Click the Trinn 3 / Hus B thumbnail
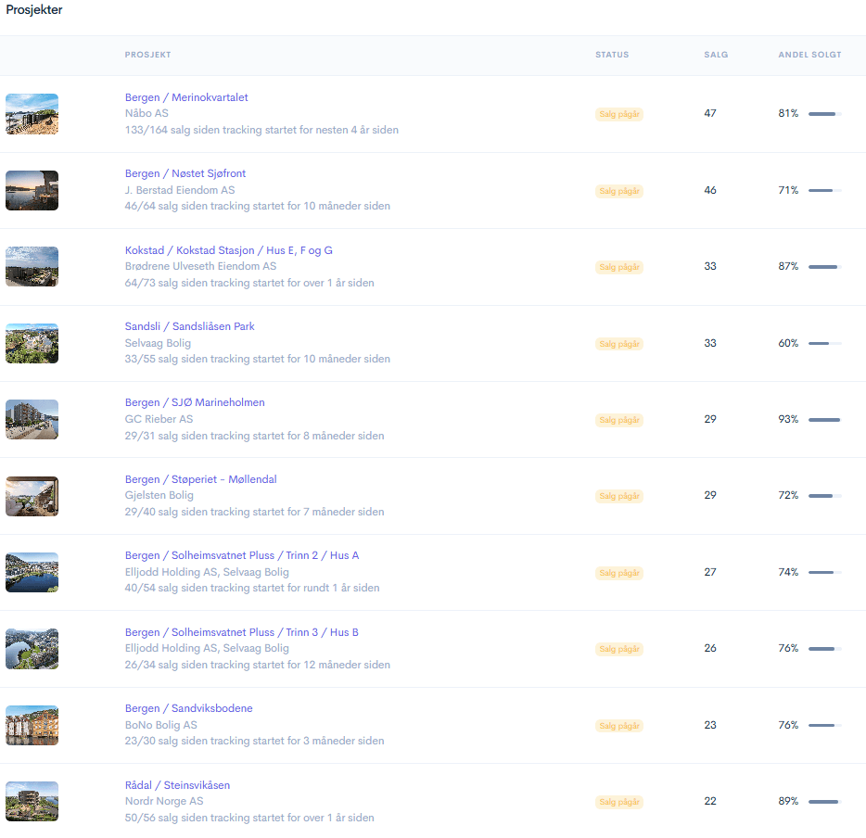 (x=32, y=649)
